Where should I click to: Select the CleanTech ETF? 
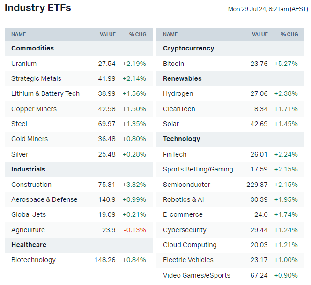coord(179,109)
